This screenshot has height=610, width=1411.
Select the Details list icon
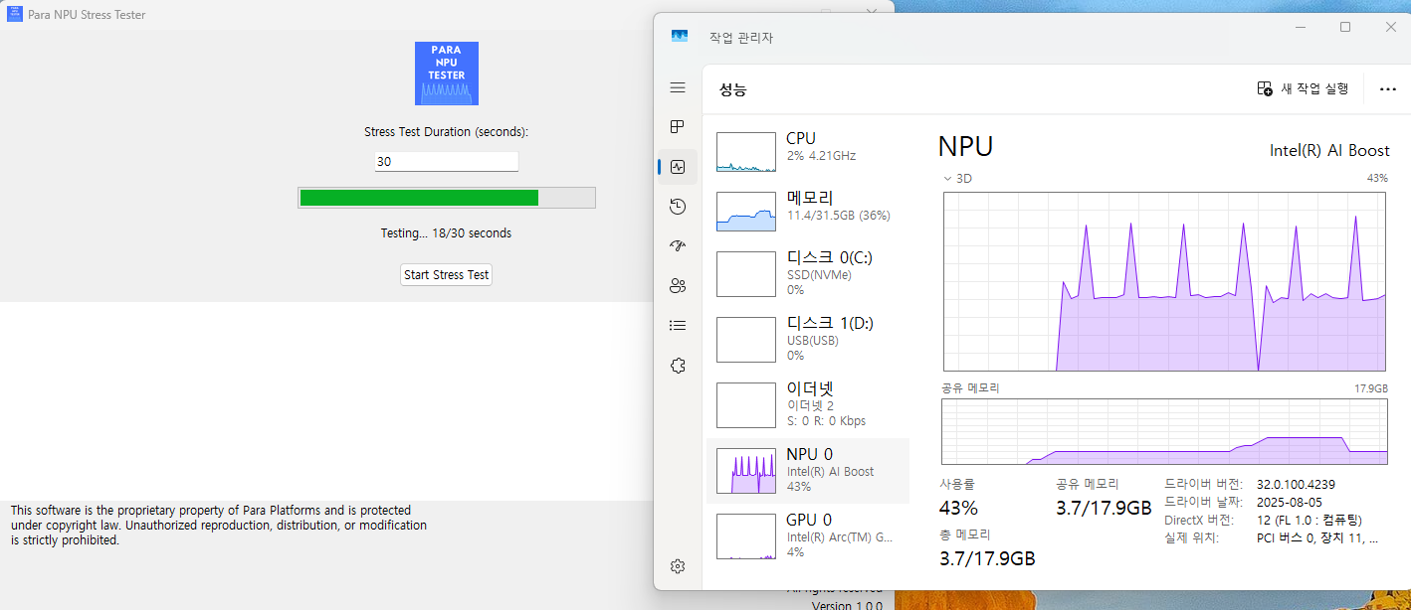click(x=678, y=325)
